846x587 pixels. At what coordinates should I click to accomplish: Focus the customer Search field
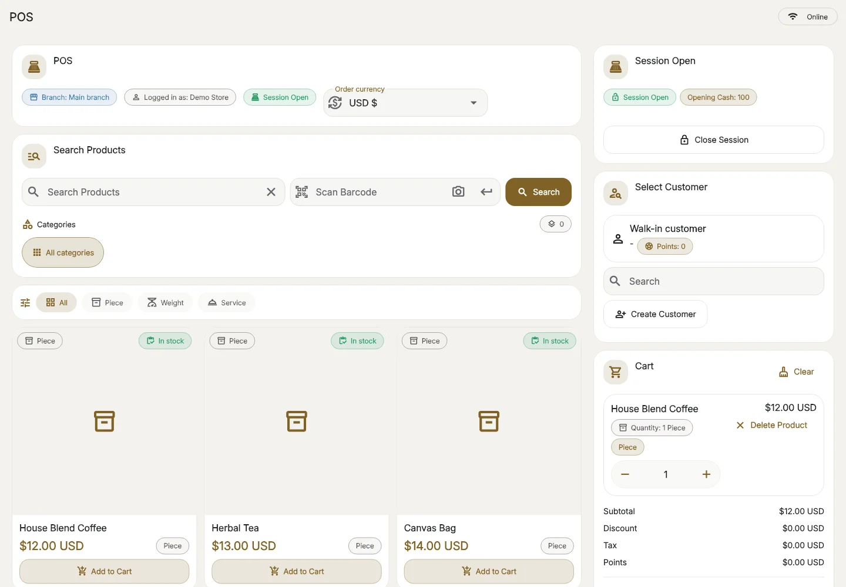click(714, 281)
